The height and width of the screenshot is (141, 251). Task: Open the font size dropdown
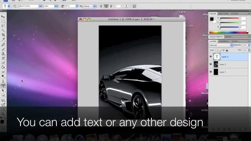pyautogui.click(x=77, y=6)
